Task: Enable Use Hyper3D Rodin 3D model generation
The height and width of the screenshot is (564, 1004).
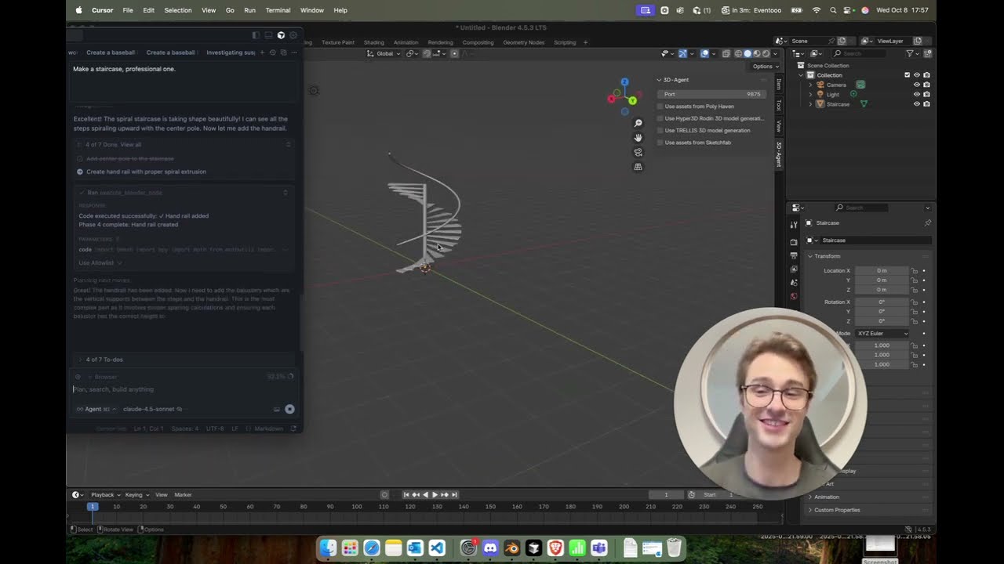Action: 660,118
